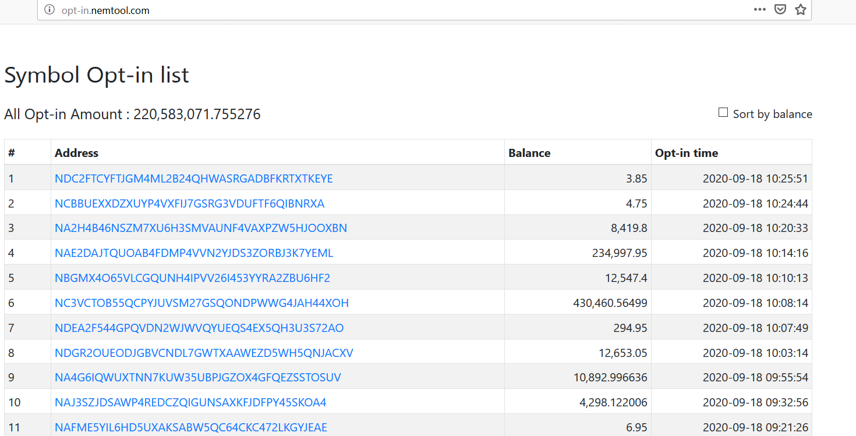
Task: Click balance value 3.85
Action: pyautogui.click(x=636, y=178)
